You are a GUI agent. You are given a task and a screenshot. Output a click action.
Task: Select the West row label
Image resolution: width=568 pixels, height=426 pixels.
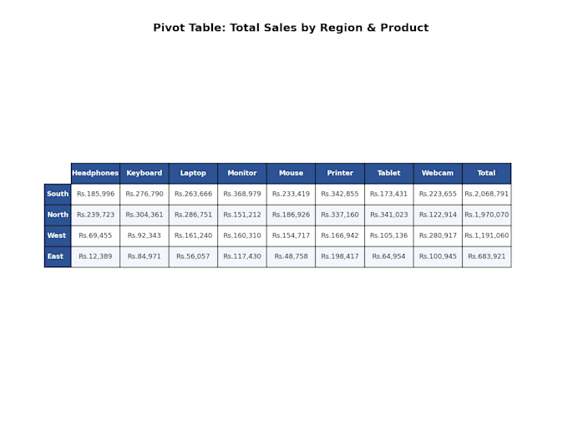[x=58, y=236]
